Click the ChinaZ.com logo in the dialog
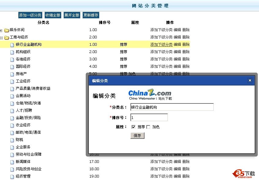The image size is (259, 180). pyautogui.click(x=150, y=94)
